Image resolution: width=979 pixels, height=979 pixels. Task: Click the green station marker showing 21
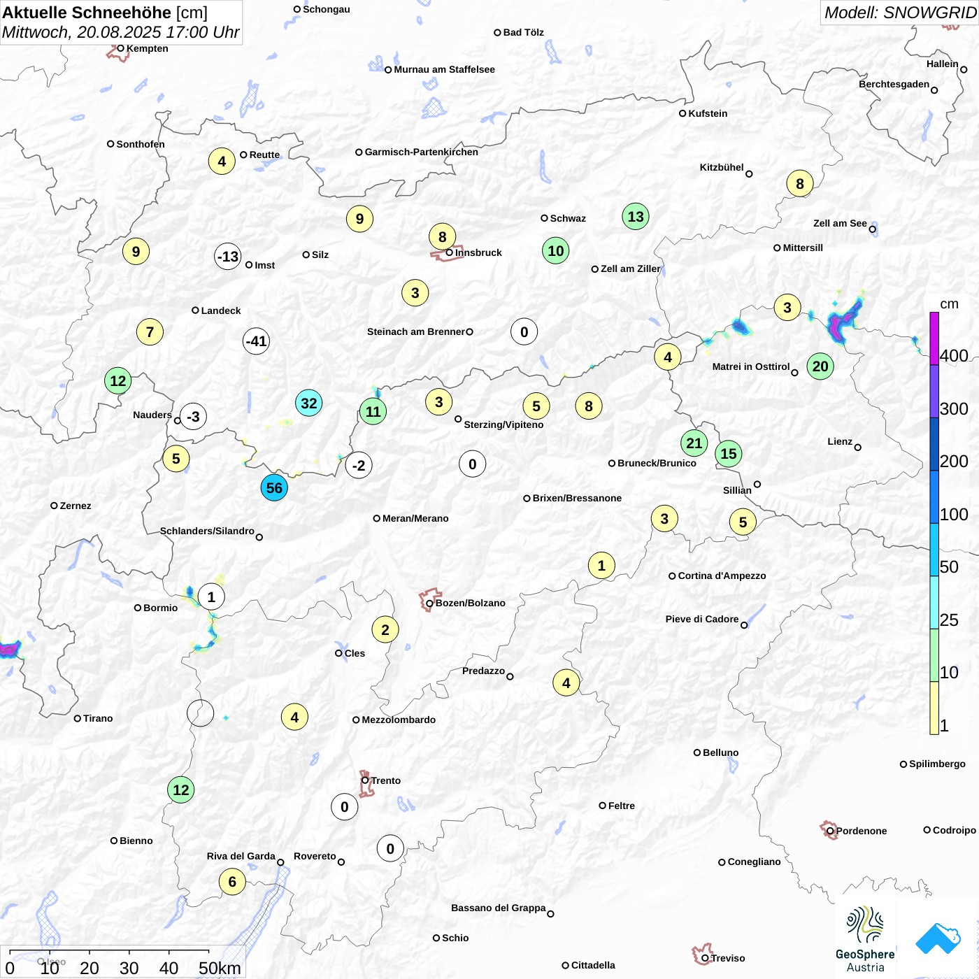tap(694, 443)
